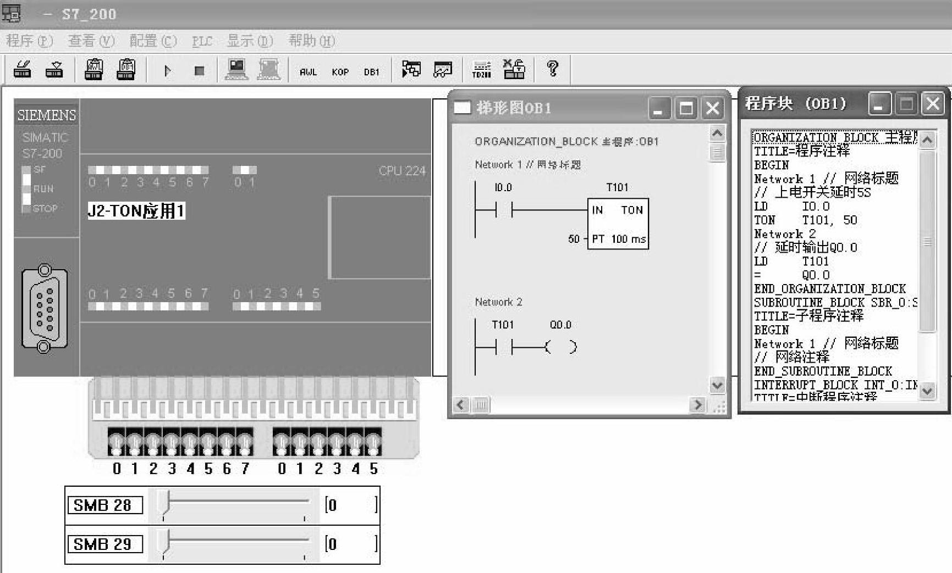Image resolution: width=952 pixels, height=573 pixels.
Task: Toggle input switch 5 in the six-switch group
Action: point(373,442)
